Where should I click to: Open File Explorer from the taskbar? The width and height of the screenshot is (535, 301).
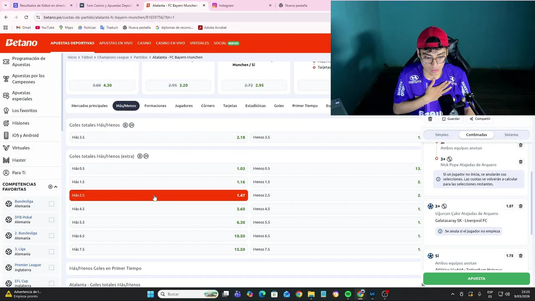click(311, 294)
